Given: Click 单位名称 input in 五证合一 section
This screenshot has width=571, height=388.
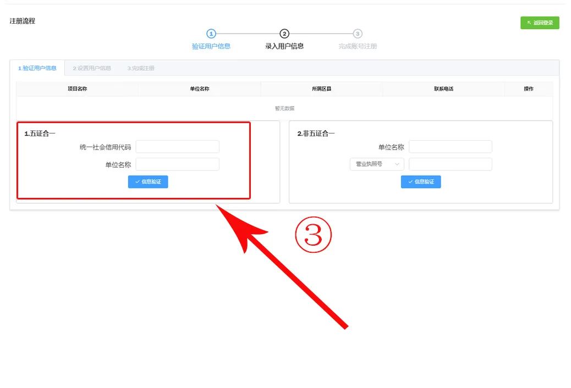Looking at the screenshot, I should 177,164.
